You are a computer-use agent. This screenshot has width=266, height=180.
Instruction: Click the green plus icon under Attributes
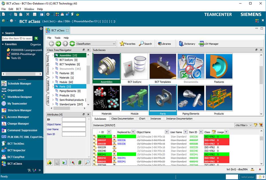50,162
